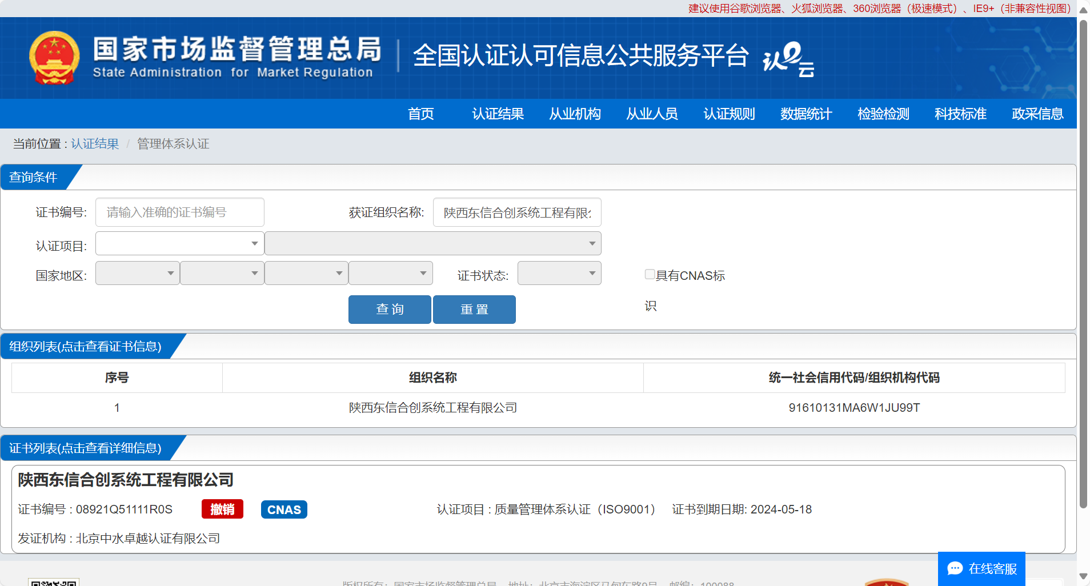Click the red 撤销 status badge
The width and height of the screenshot is (1090, 586).
tap(222, 509)
